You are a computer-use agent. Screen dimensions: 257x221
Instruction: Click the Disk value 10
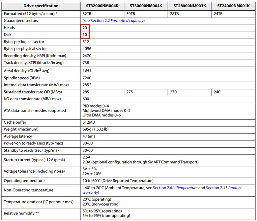(x=85, y=35)
